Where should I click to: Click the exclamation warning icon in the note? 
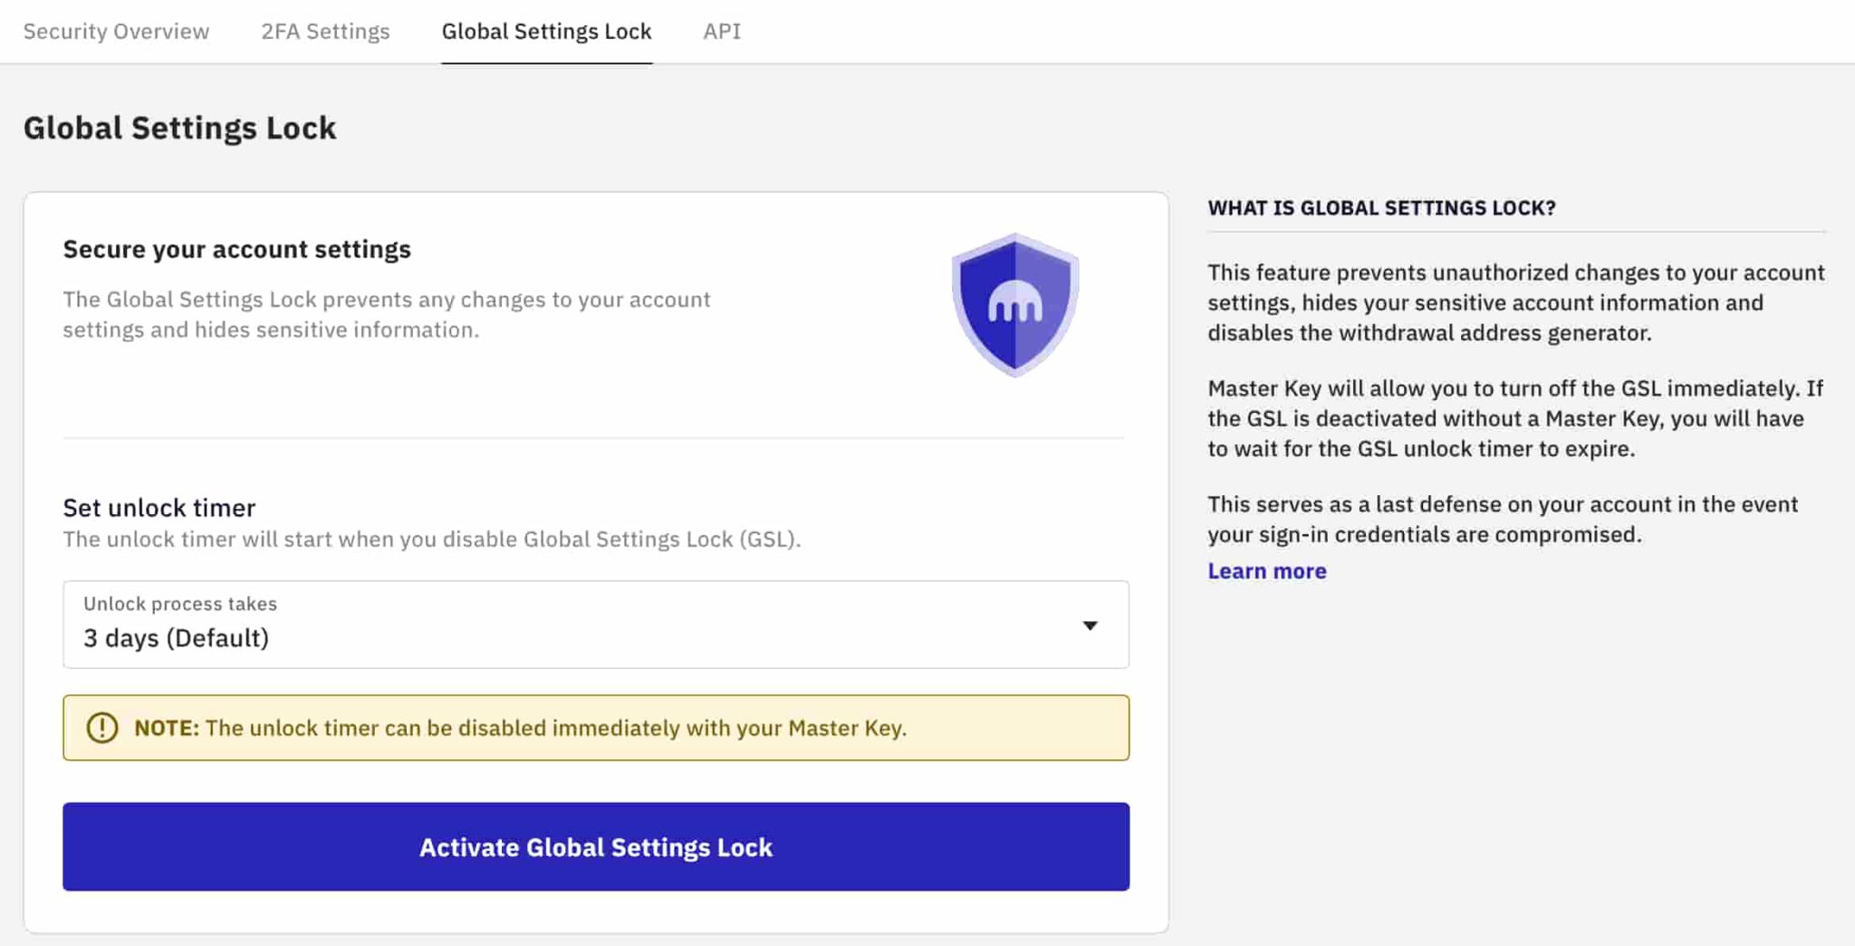tap(101, 728)
